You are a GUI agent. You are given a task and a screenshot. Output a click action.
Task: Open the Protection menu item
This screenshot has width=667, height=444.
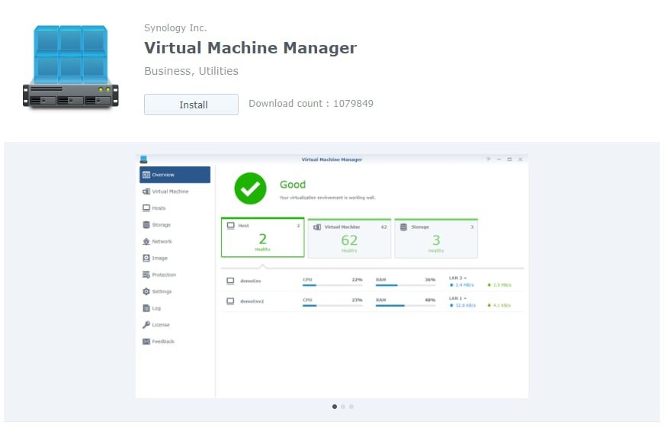(175, 275)
